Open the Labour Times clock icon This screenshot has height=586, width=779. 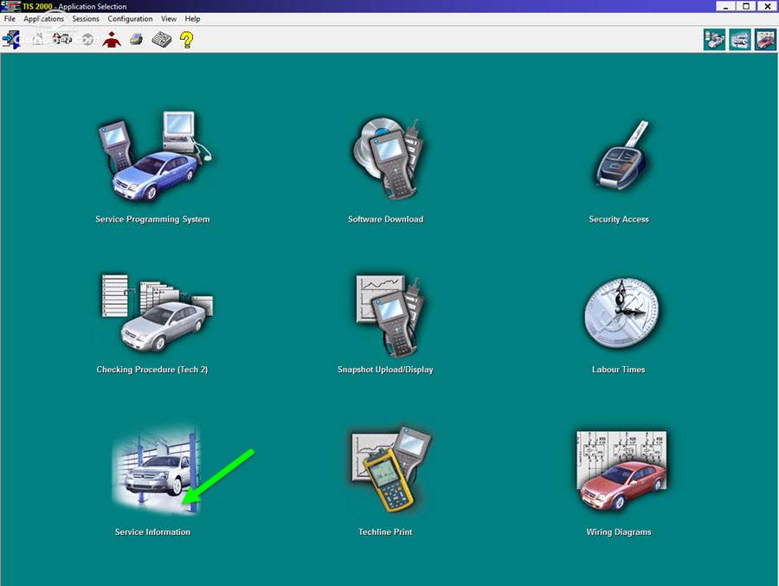[621, 312]
